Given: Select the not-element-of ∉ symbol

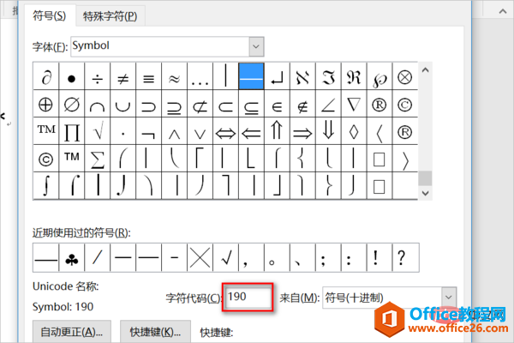Looking at the screenshot, I should click(302, 104).
